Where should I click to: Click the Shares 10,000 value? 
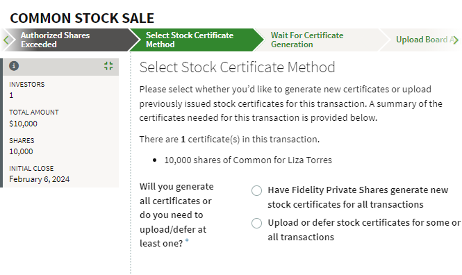coord(21,151)
